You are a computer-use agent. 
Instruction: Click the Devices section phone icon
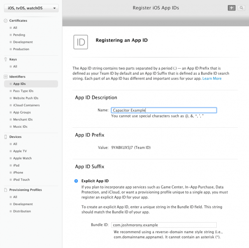(x=5, y=137)
